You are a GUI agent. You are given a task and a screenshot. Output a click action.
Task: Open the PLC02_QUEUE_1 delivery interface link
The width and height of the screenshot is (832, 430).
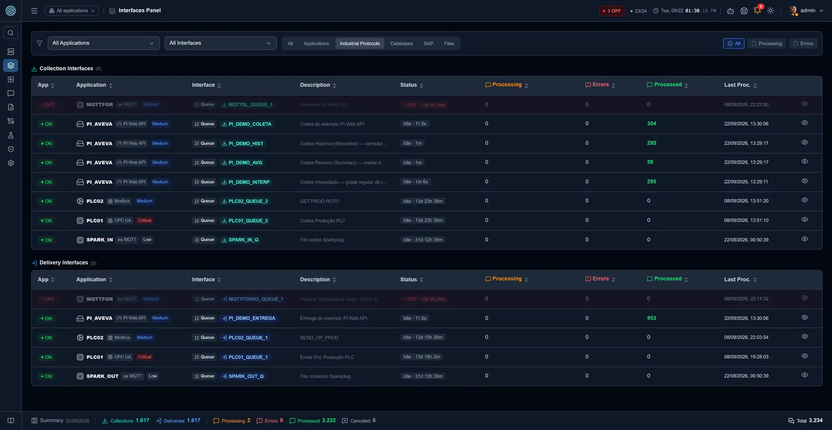(245, 337)
